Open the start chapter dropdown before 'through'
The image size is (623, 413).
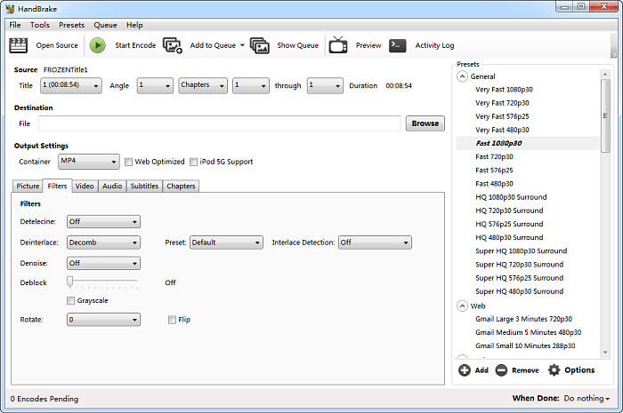(250, 85)
